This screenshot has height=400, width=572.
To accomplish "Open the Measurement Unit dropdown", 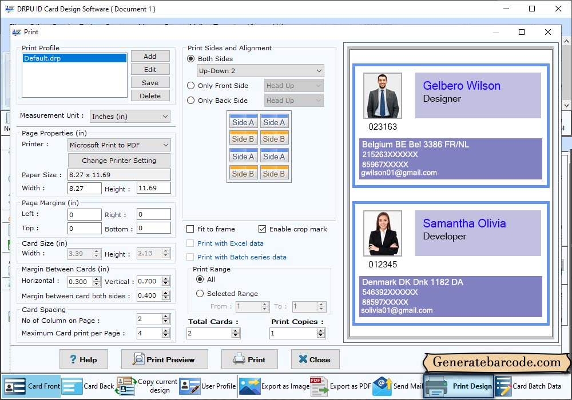I will point(130,117).
